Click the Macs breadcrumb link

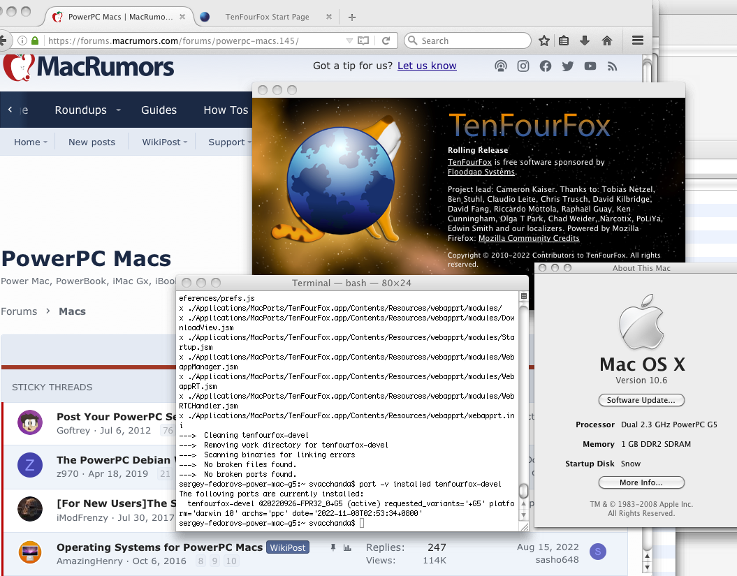pos(73,311)
